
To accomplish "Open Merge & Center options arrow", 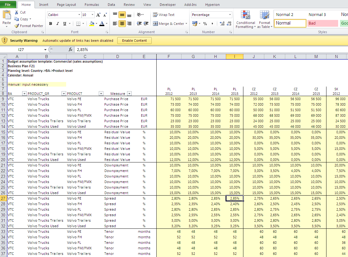I will (186, 23).
